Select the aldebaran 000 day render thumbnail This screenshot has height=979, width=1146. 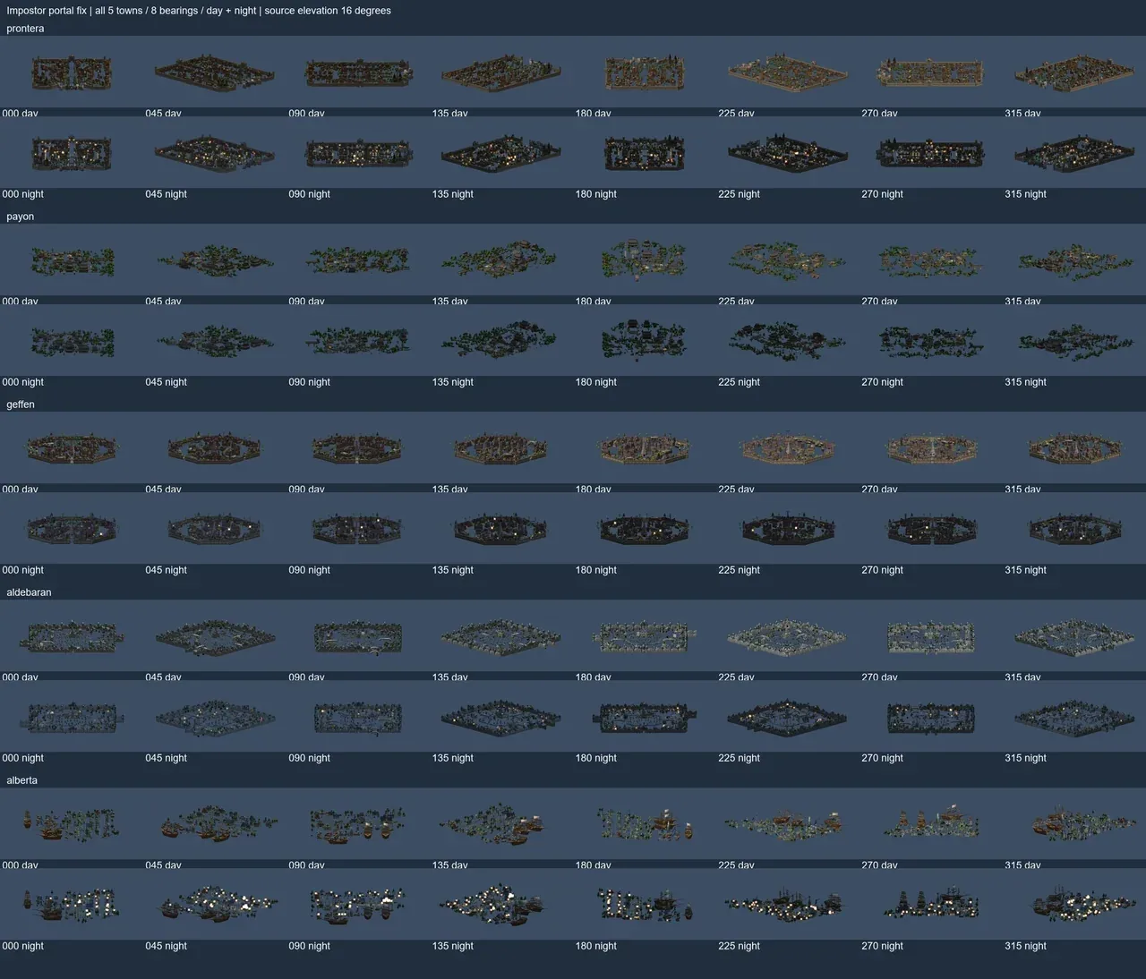point(72,635)
